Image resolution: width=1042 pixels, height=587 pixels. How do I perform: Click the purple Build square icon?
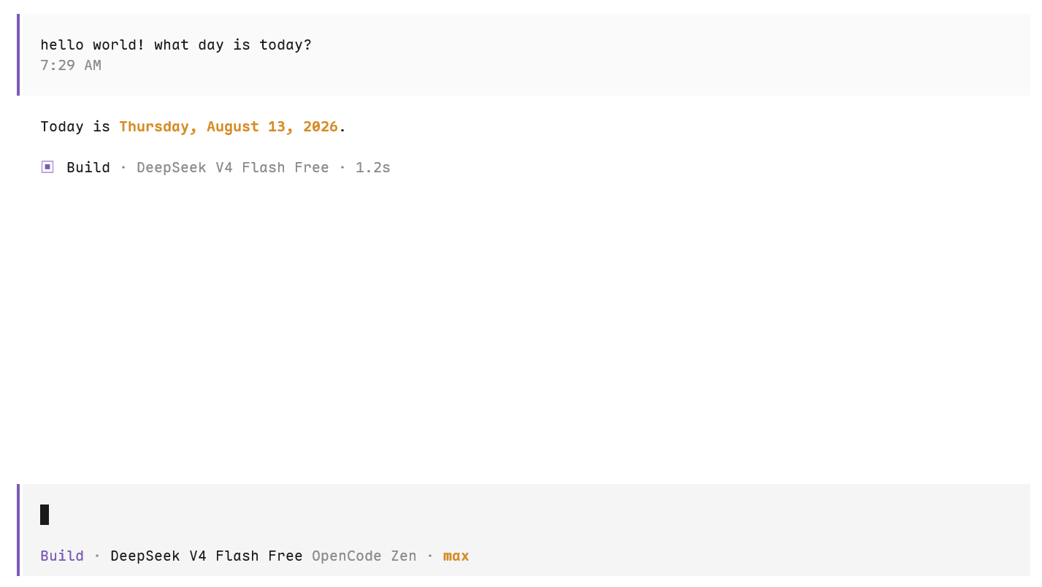pos(47,167)
